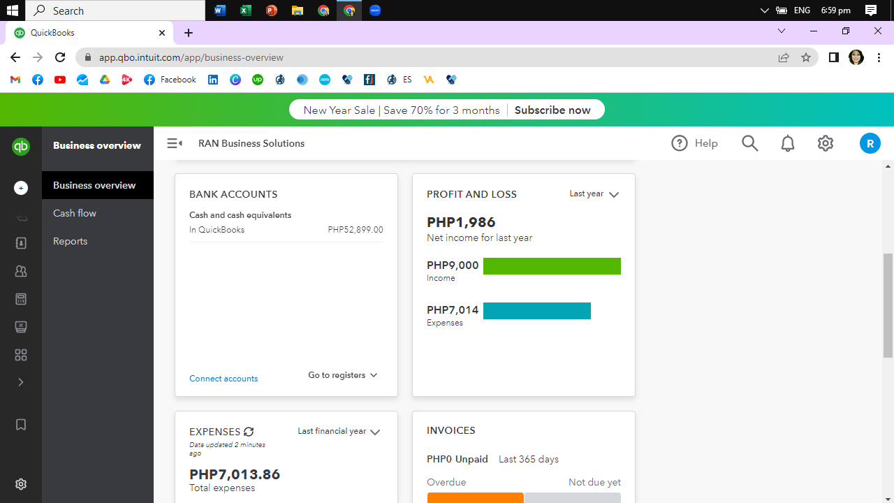Click the PHP7,013.86 total expenses amount

coord(235,474)
